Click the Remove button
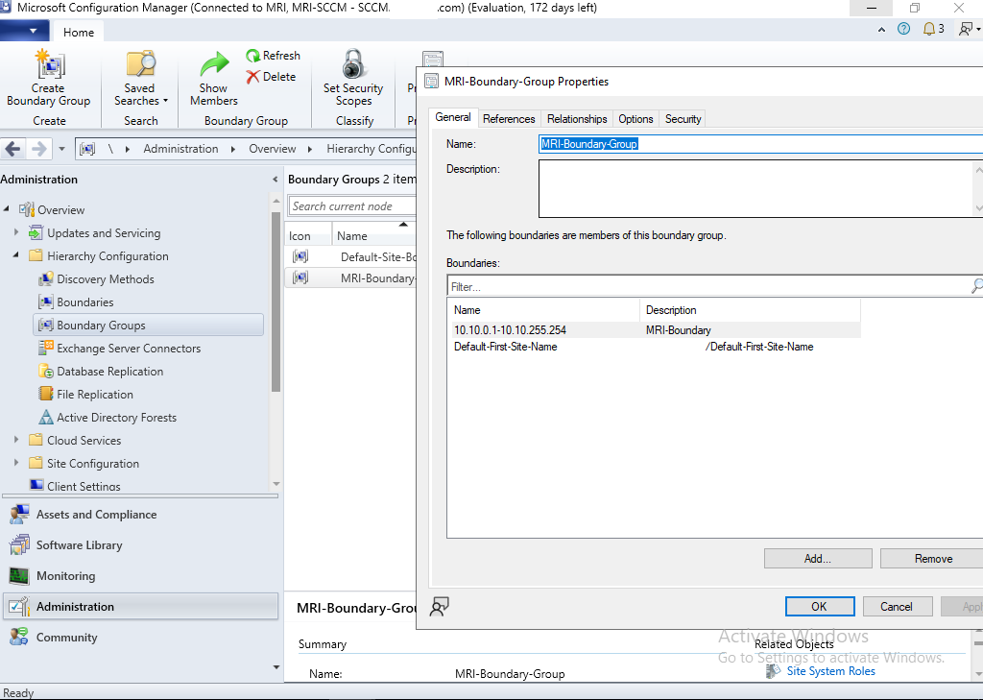 tap(931, 558)
